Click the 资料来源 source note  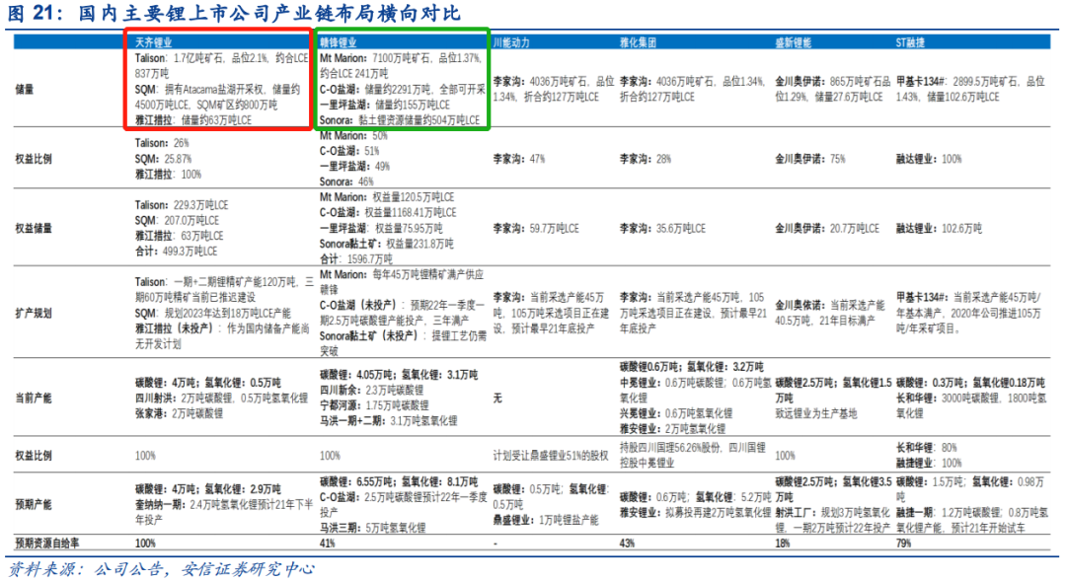point(161,569)
